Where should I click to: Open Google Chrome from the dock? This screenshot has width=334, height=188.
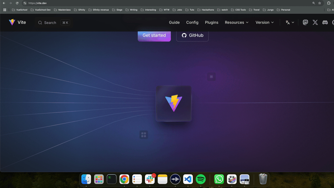click(124, 179)
